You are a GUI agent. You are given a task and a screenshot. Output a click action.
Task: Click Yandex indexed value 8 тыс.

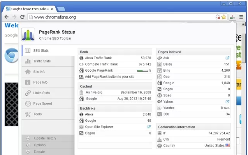[x=225, y=108]
